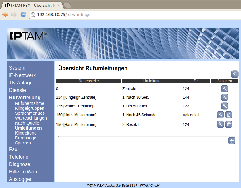Open Warteschlangen submenu entry
The width and height of the screenshot is (241, 188).
[31, 118]
